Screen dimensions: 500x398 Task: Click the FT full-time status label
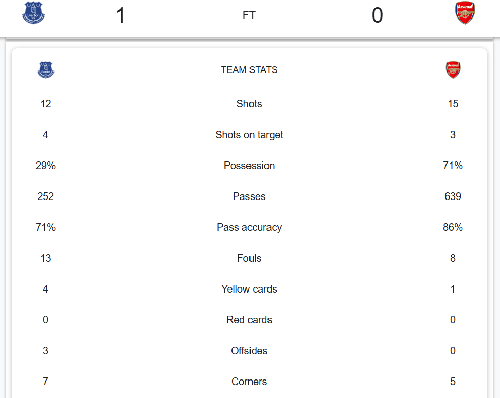[x=249, y=15]
